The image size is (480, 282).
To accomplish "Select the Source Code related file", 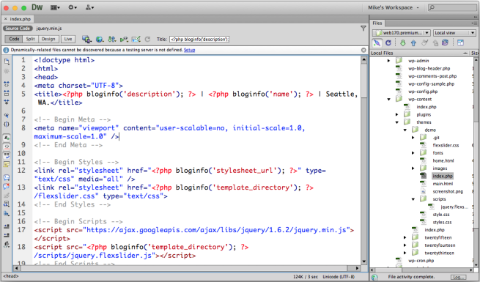I will tap(18, 29).
